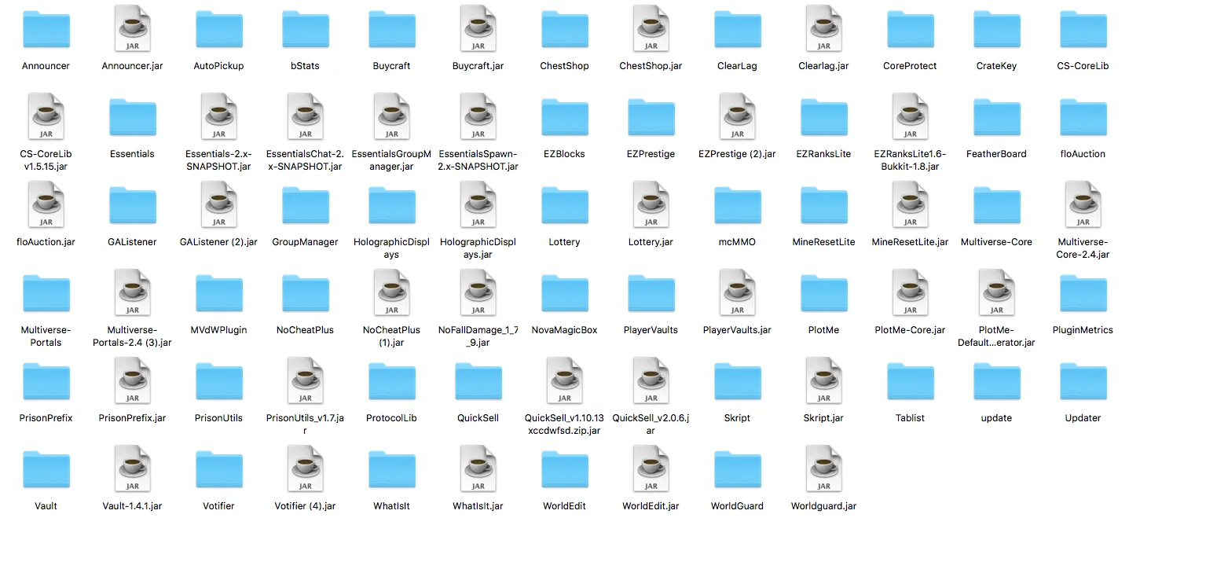Viewport: 1217px width, 562px height.
Task: Click the 'GALListener (2).jar' style label GAListener (2).jar
Action: 218,242
